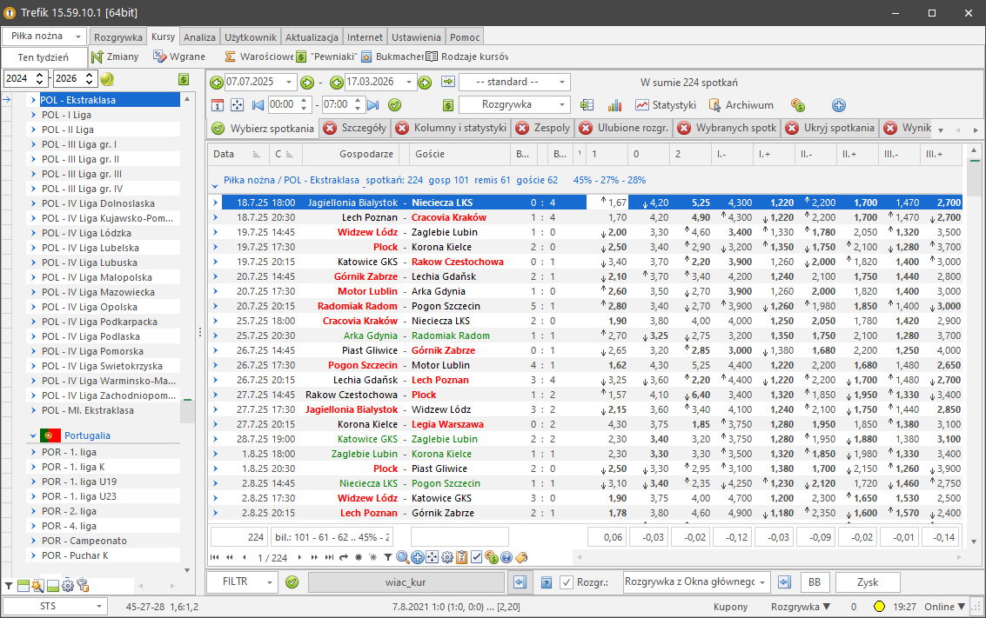Close the Zespoly tab using red X
986x618 pixels.
point(522,129)
